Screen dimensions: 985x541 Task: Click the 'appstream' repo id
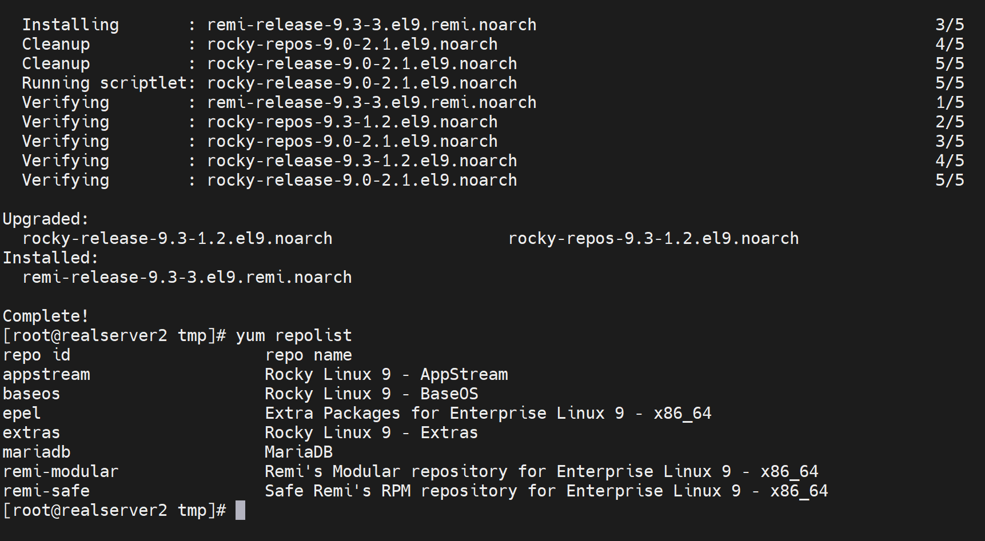(x=46, y=374)
